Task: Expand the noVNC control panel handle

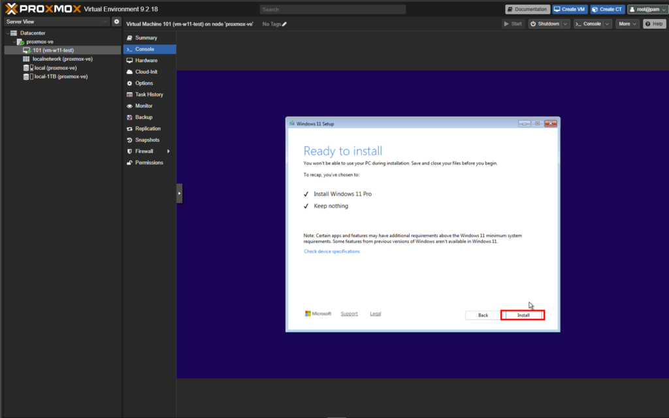Action: pyautogui.click(x=179, y=193)
